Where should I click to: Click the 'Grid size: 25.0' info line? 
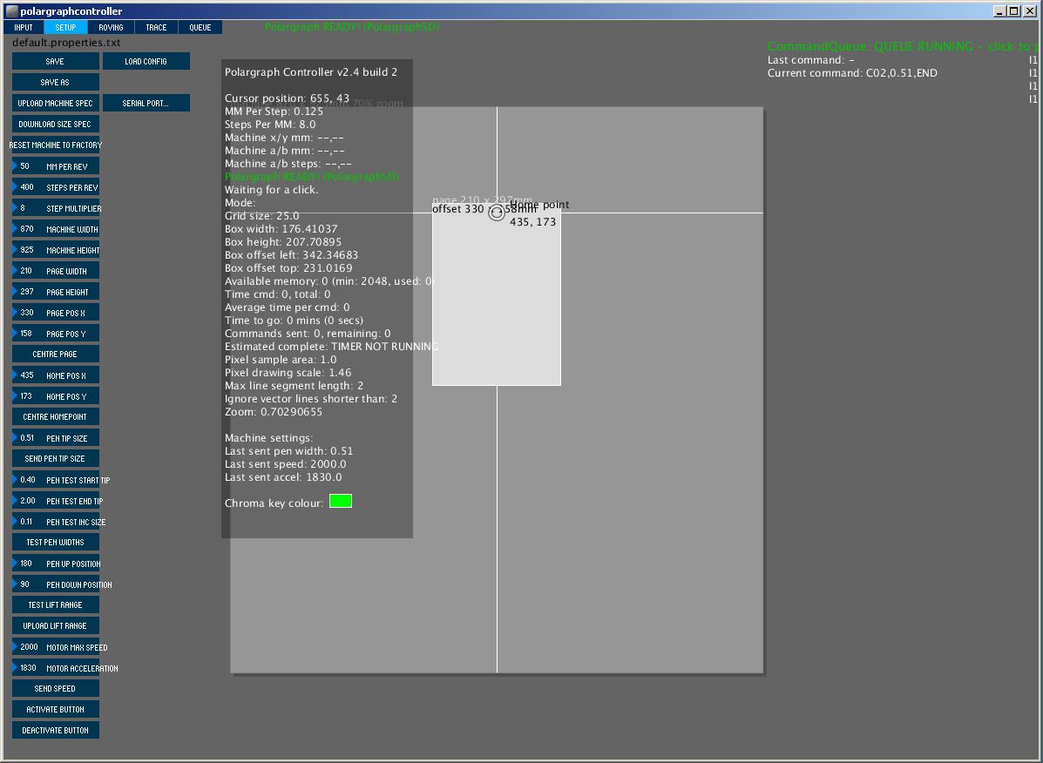[x=261, y=216]
